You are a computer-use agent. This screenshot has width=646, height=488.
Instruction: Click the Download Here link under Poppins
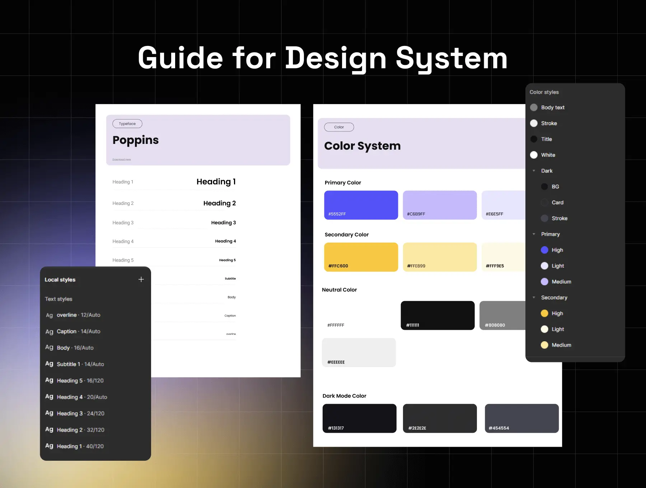pos(122,160)
